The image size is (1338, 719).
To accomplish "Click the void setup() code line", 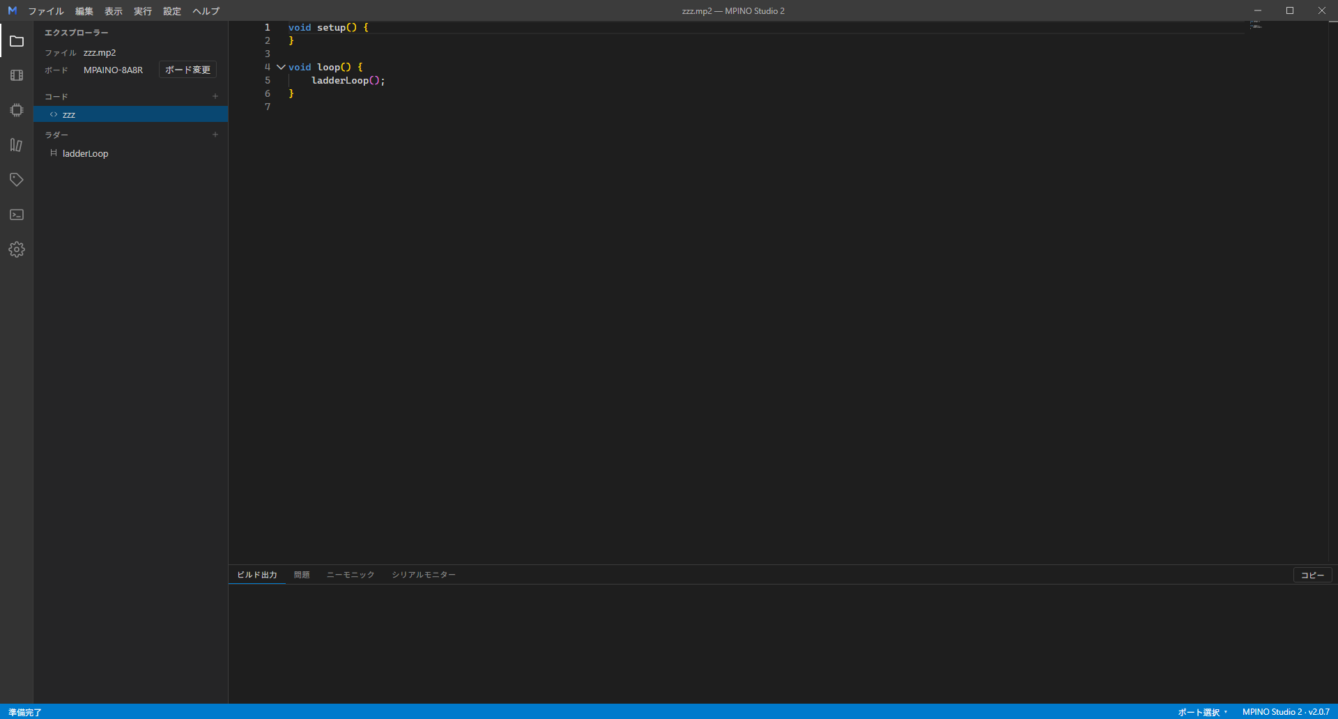I will click(328, 27).
